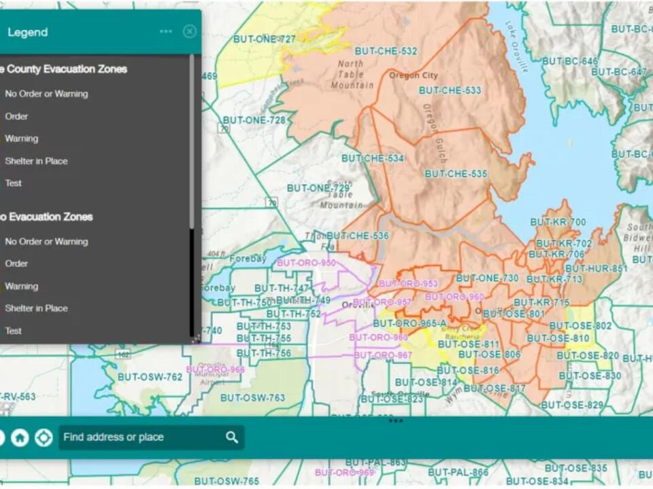Open the Legend panel three-dot options
The width and height of the screenshot is (653, 489).
pyautogui.click(x=166, y=32)
